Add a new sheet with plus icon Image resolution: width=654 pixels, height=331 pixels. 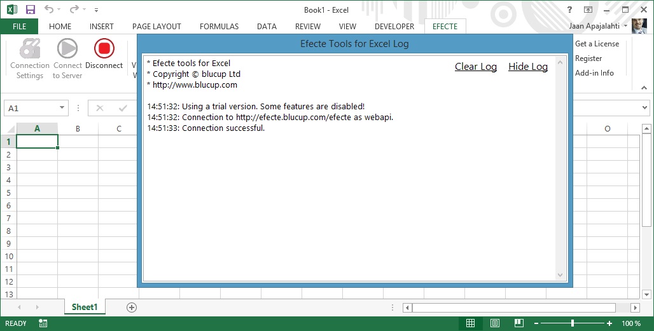pyautogui.click(x=132, y=307)
